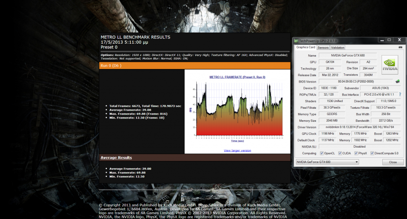Screen dimensions: 407x219
Task: Open the View larger version link
Action: [x=237, y=151]
